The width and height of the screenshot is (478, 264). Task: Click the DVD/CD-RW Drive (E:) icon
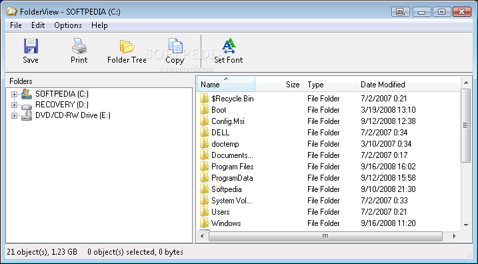(27, 115)
